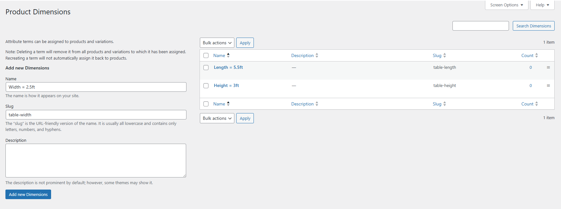Click sort arrows beside top Count header
The width and height of the screenshot is (561, 209).
[536, 55]
